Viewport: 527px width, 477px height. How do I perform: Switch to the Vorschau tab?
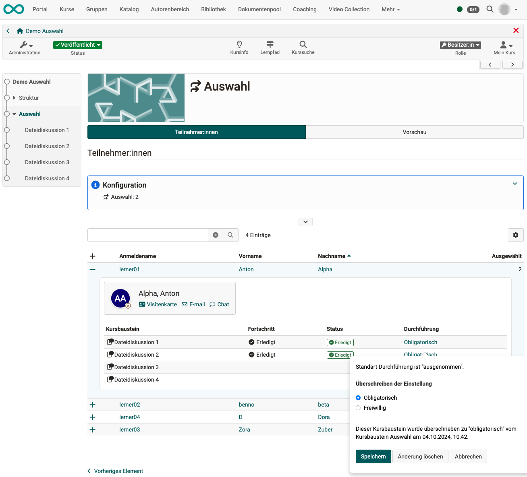click(414, 132)
